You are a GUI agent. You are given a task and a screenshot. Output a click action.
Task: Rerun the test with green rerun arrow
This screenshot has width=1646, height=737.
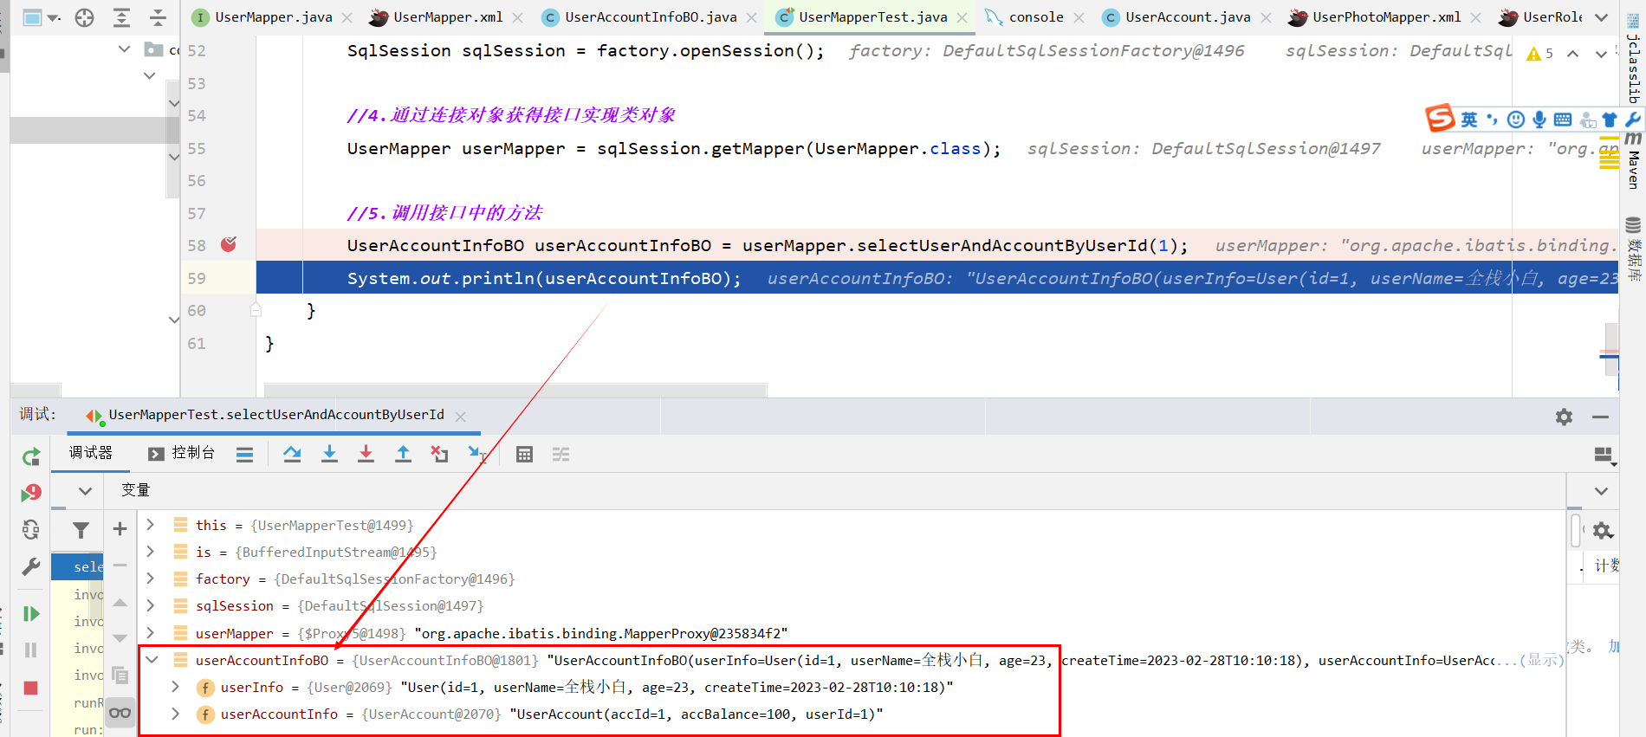click(x=31, y=456)
